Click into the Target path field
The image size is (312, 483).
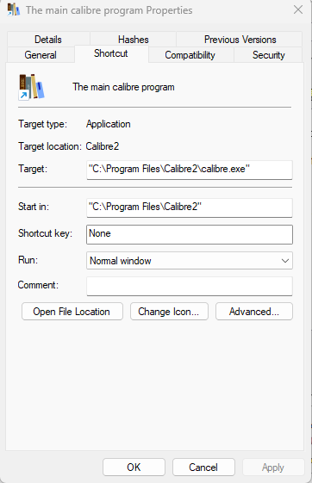click(x=190, y=170)
